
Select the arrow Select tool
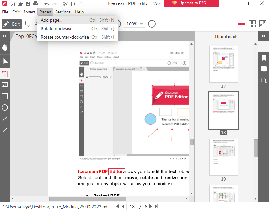[x=5, y=61]
